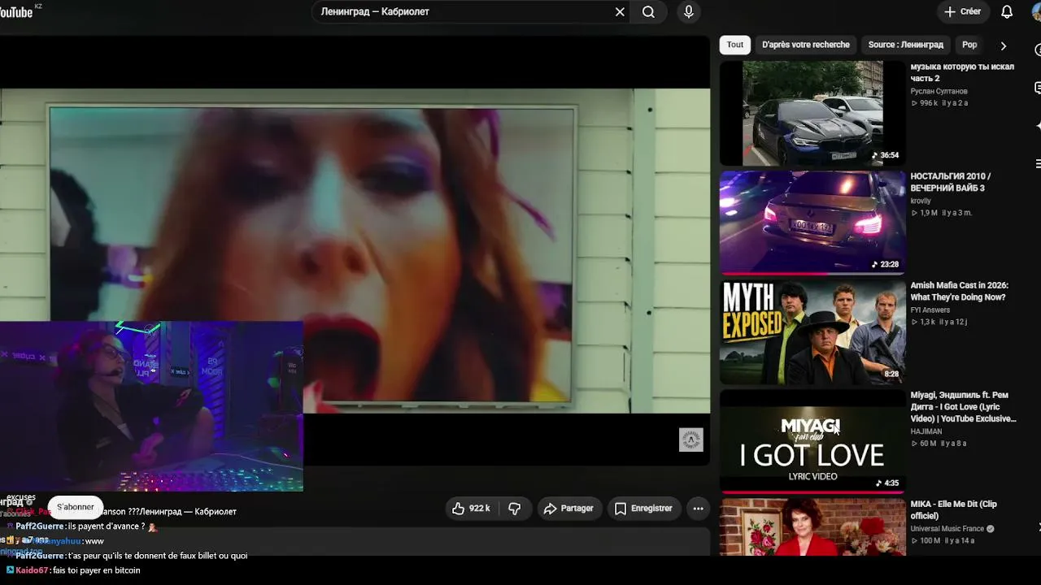Open the notifications bell
Screen dimensions: 1041x585
click(x=1007, y=11)
